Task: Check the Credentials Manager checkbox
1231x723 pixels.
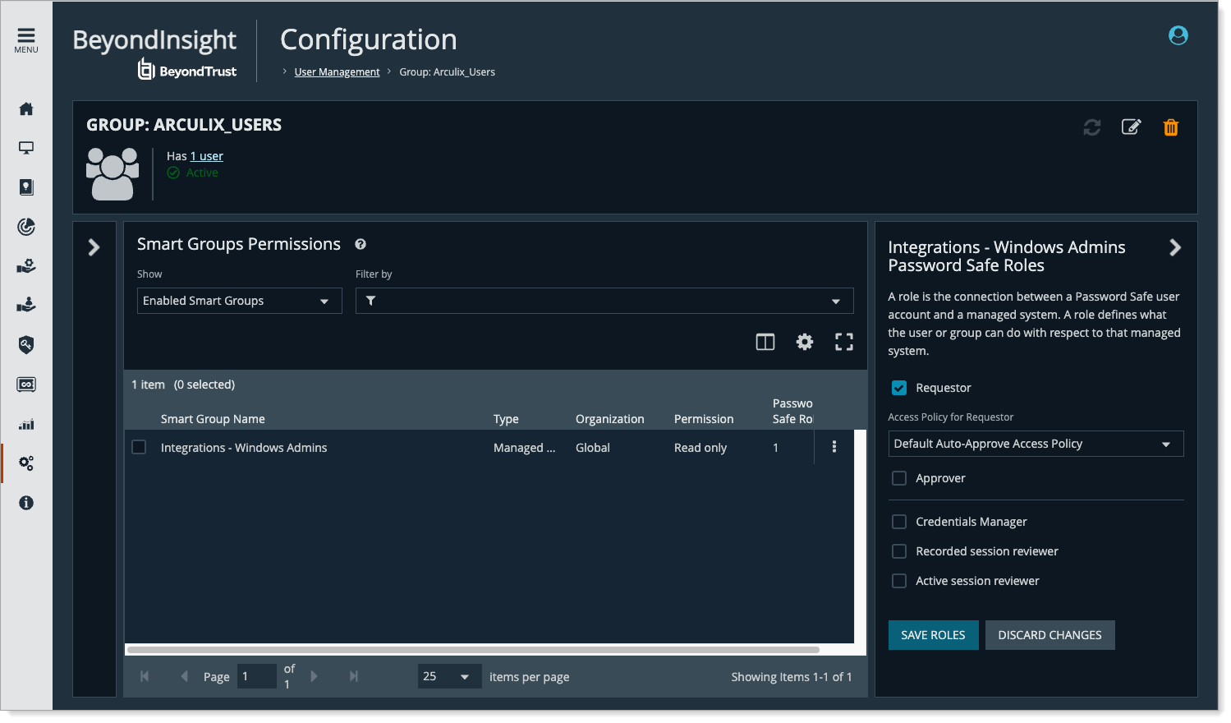Action: (x=899, y=522)
